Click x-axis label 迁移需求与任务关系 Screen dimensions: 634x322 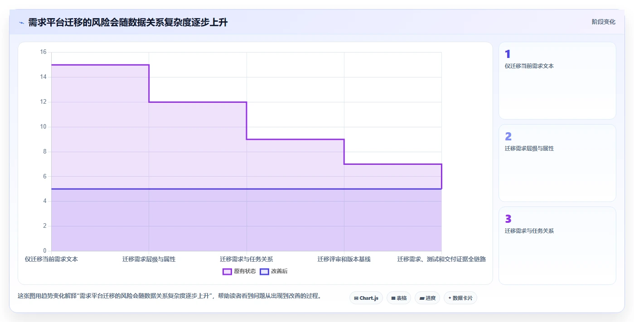coord(247,259)
